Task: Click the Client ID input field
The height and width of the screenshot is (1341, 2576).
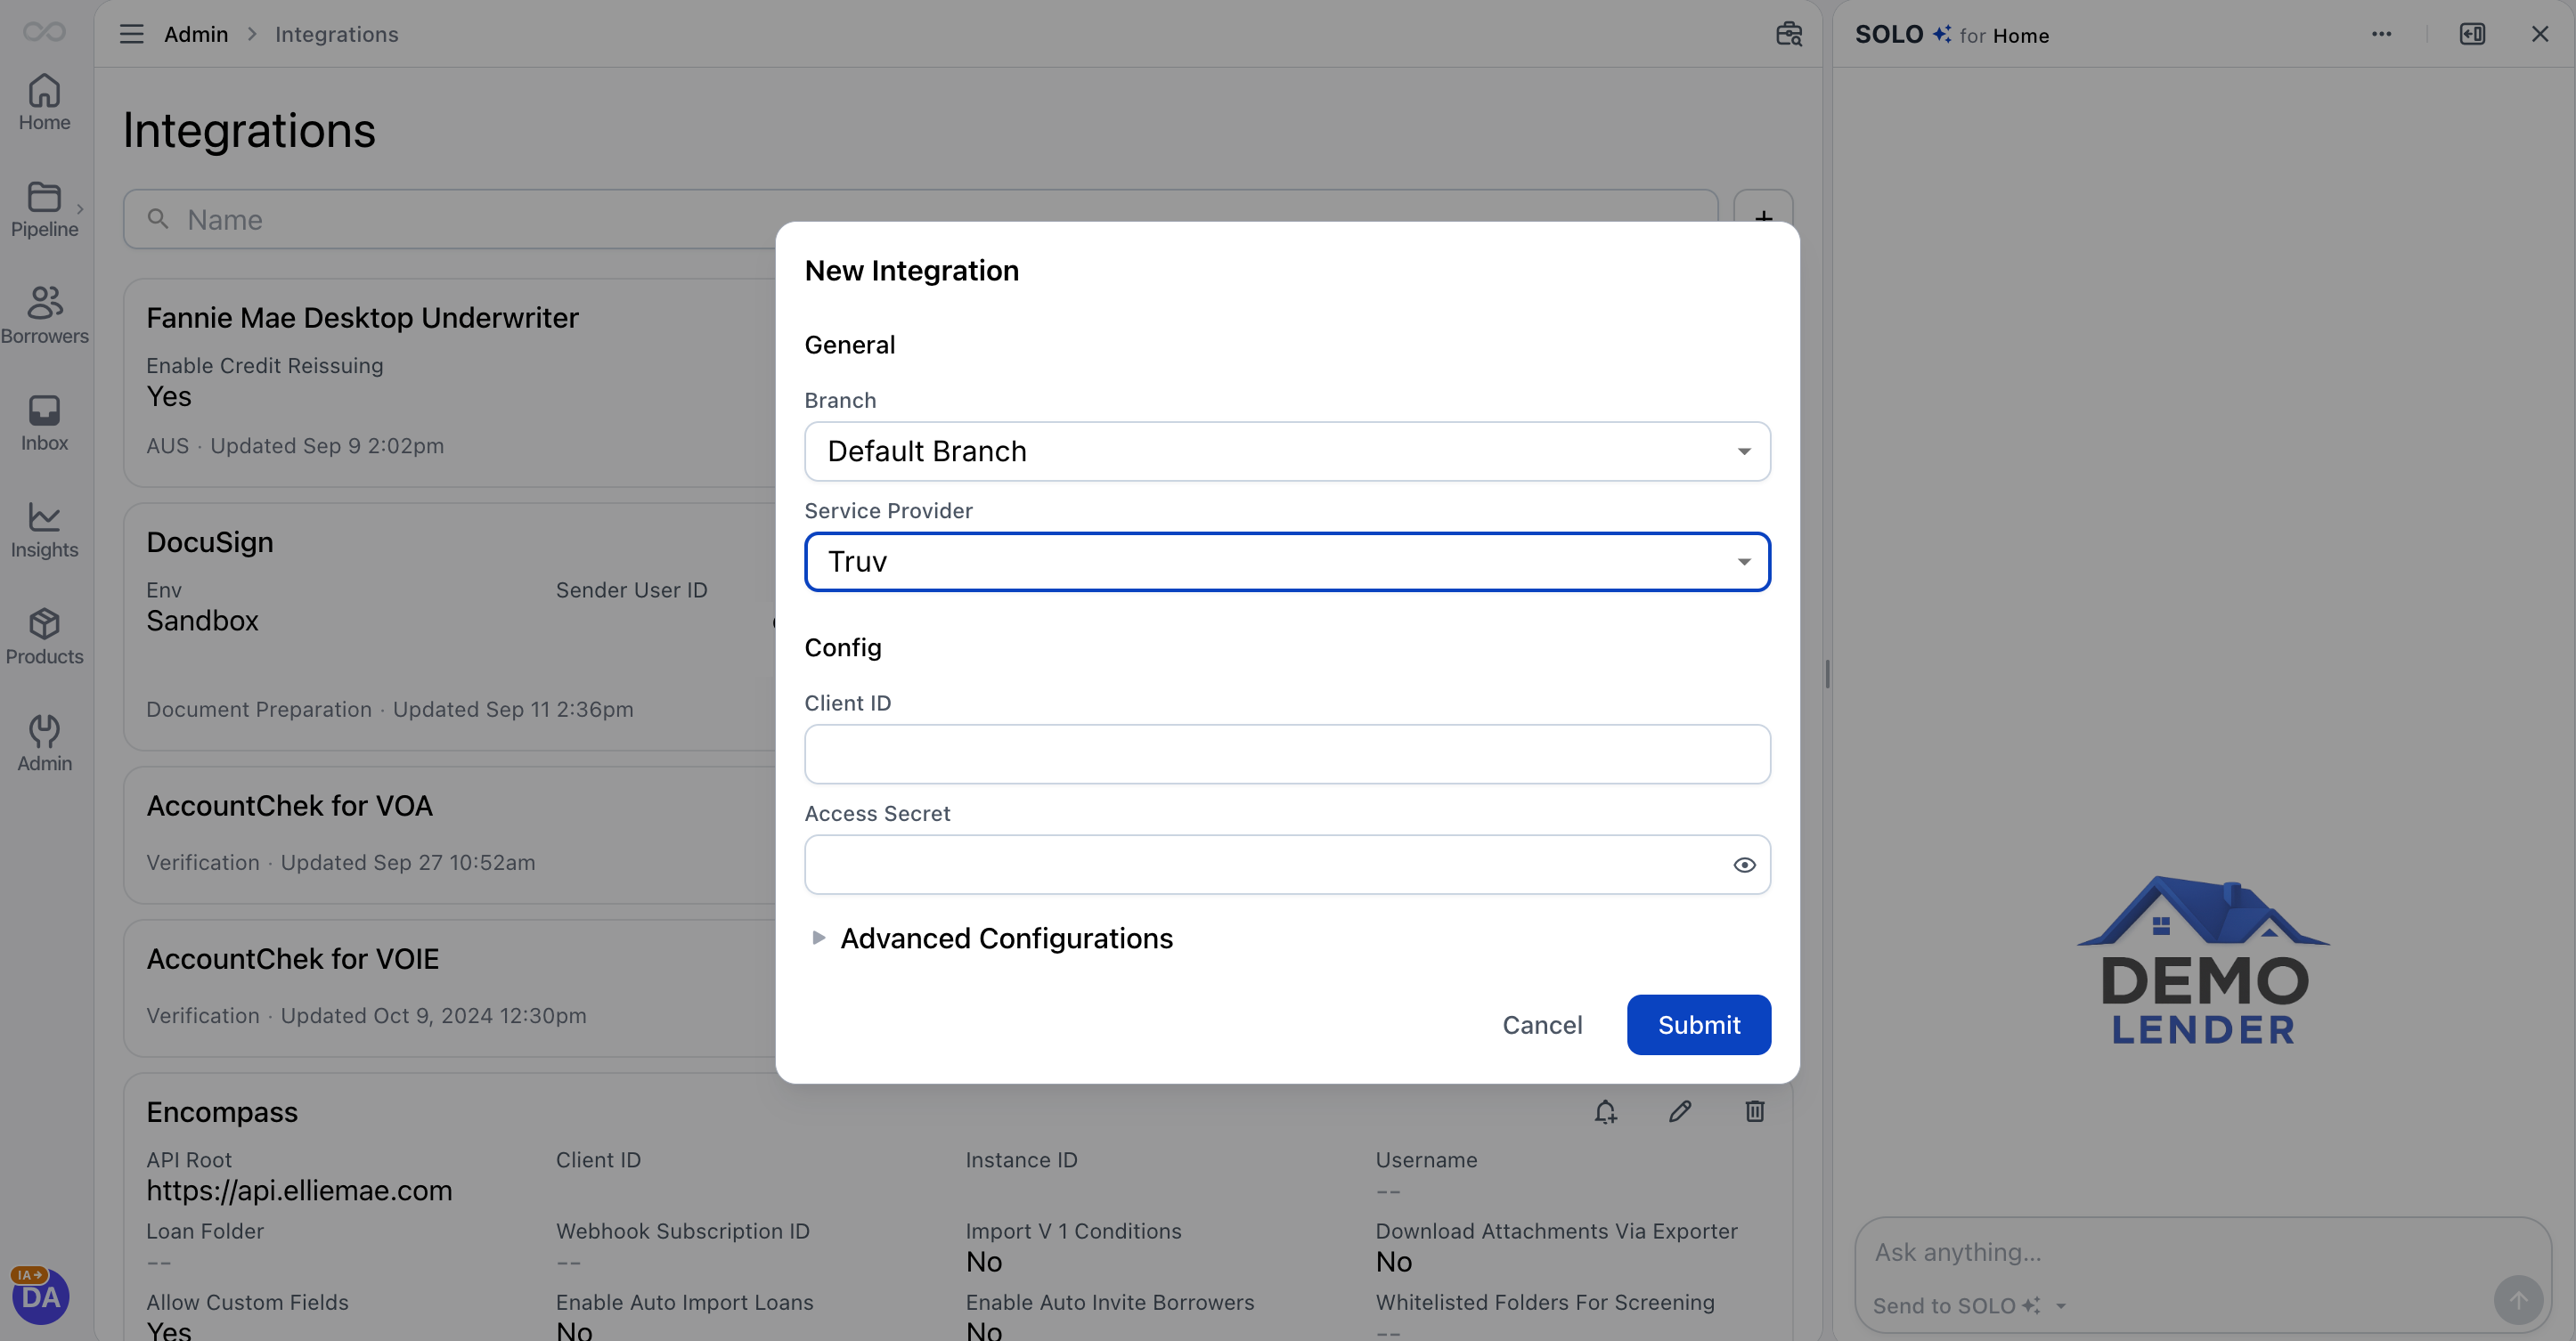Action: 1287,754
